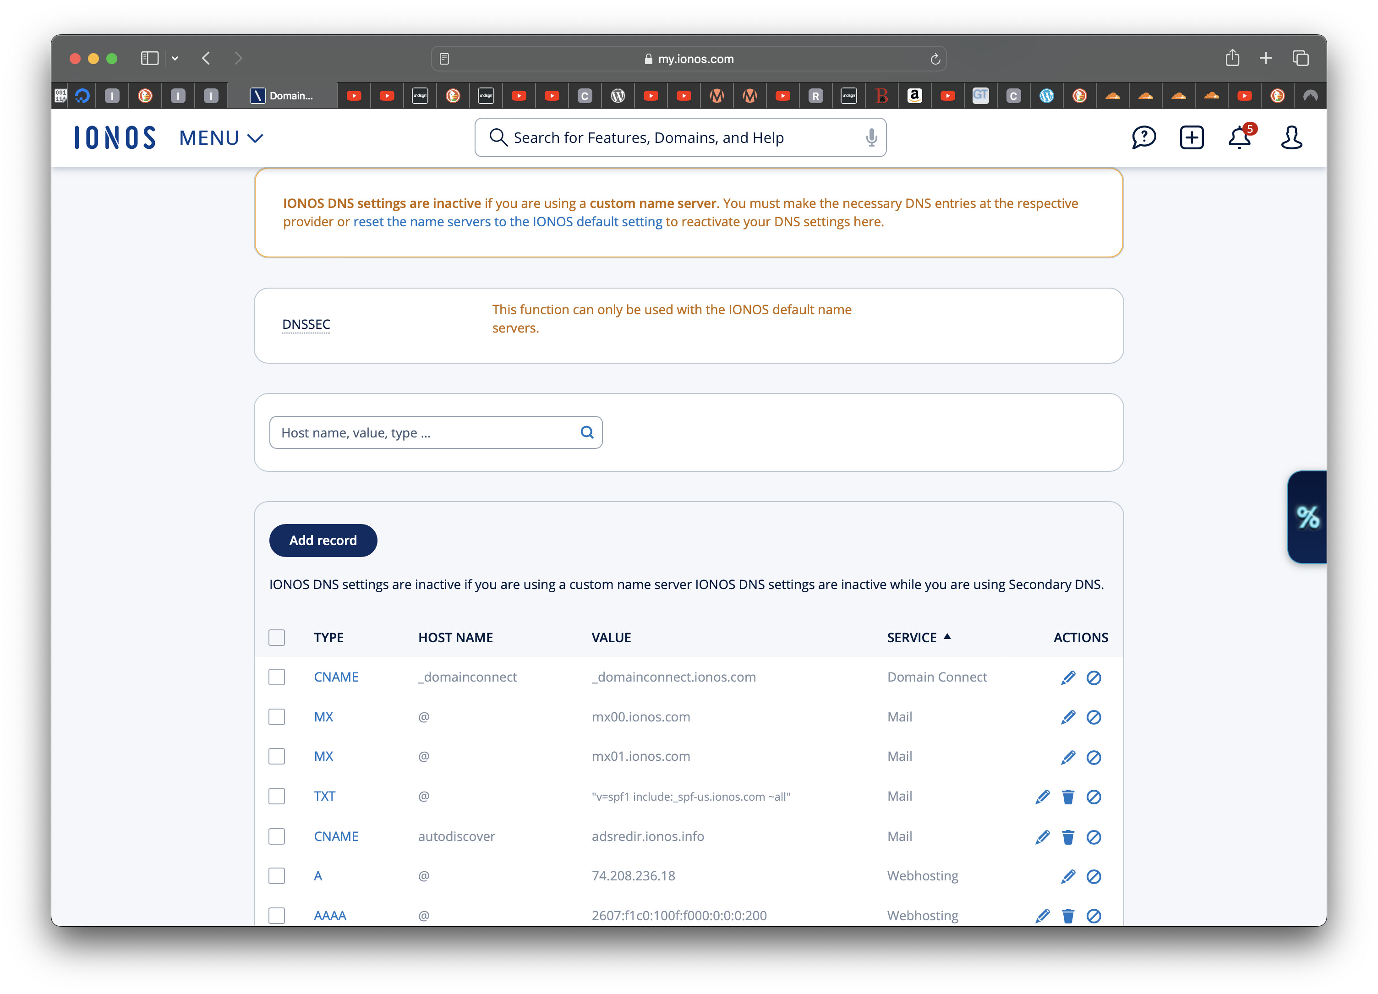Toggle Safari Reader view icon in address bar

[x=444, y=59]
